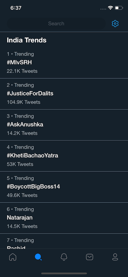Viewport: 128px width, 277px height.
Task: Tap the Wi-Fi status icon
Action: click(x=110, y=8)
